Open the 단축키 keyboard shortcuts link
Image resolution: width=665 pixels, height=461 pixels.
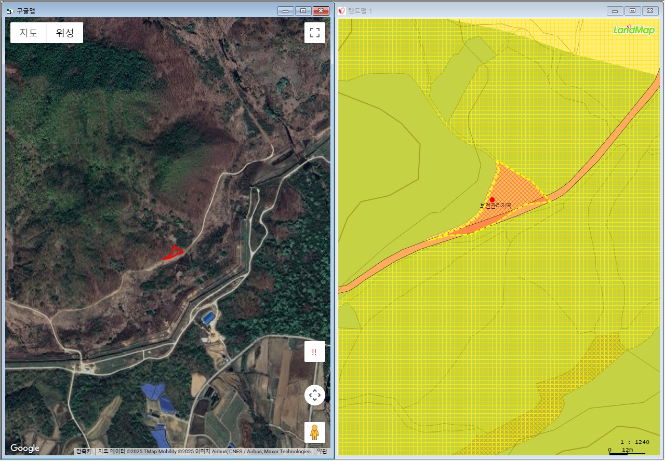(x=84, y=452)
